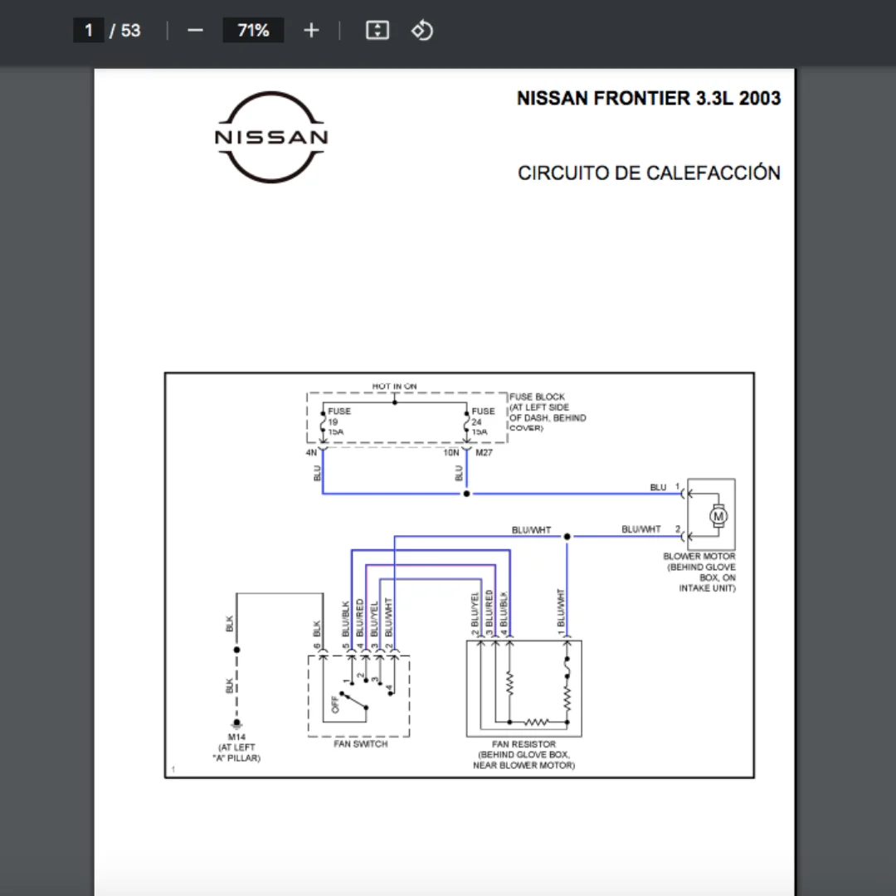Click the BLU label near motor pin 1
896x896 pixels.
point(658,488)
